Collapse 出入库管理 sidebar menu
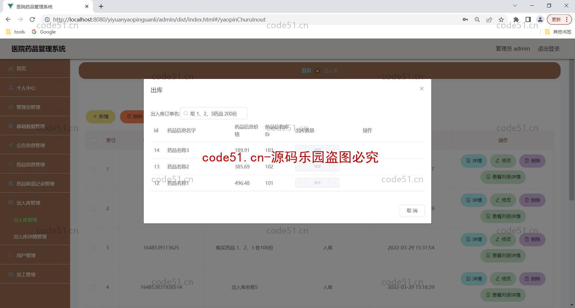The height and width of the screenshot is (308, 575). (x=35, y=202)
